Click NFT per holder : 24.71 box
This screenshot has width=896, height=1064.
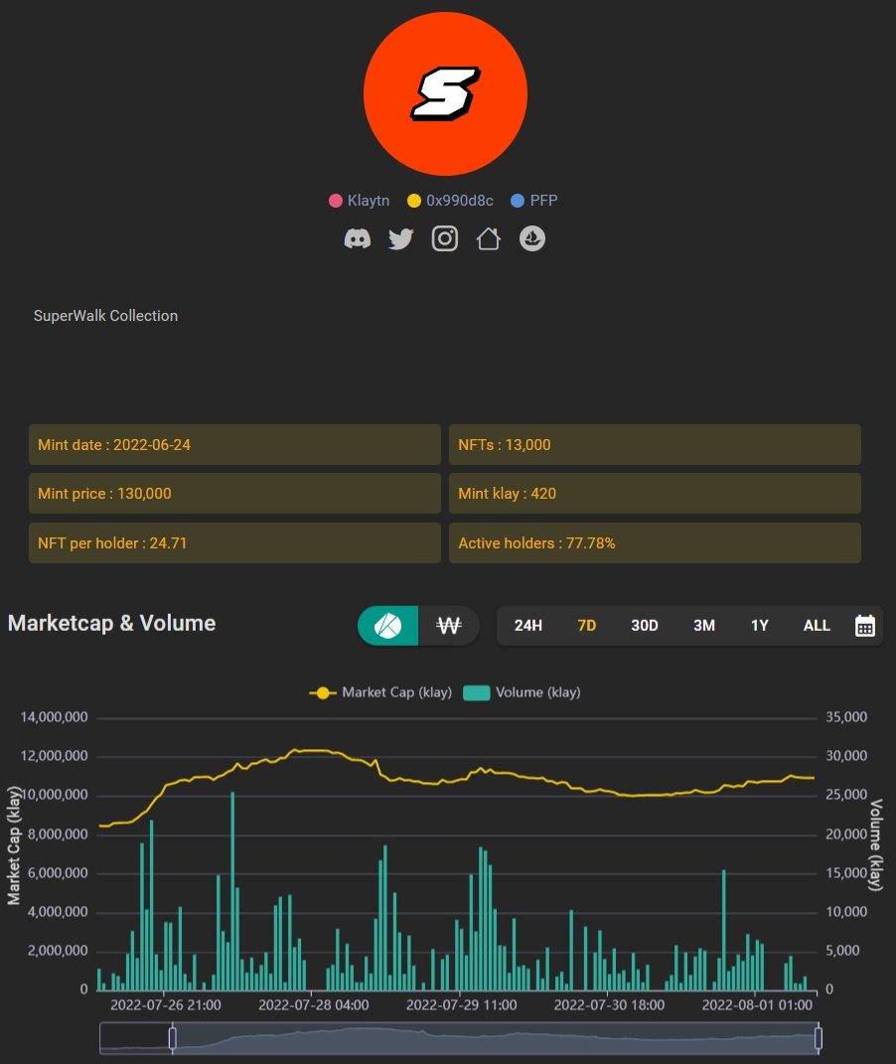(x=234, y=542)
